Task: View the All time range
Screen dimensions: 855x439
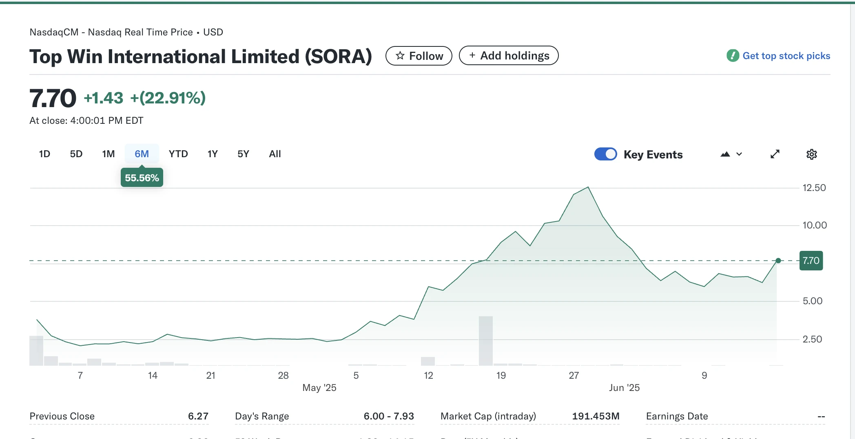Action: click(x=275, y=154)
